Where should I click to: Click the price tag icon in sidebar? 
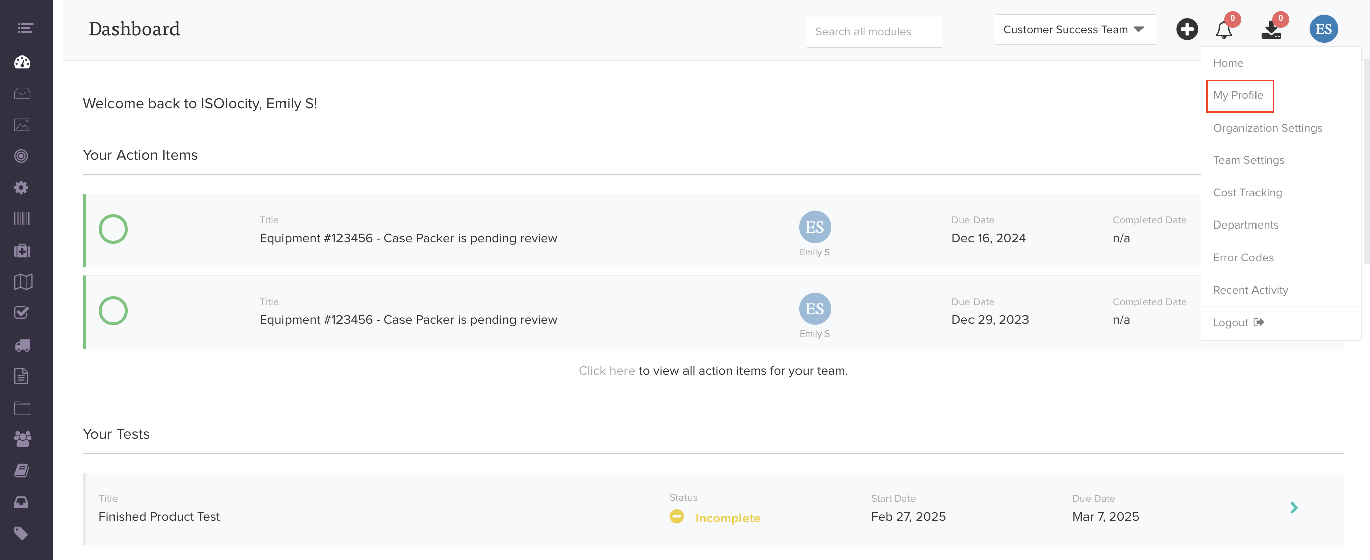pyautogui.click(x=22, y=533)
